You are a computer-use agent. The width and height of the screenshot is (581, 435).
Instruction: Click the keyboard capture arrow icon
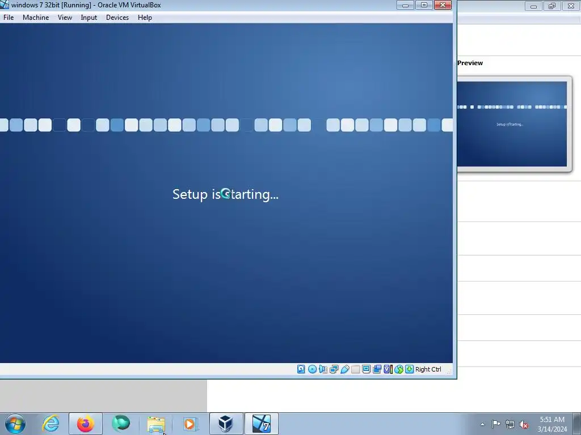click(410, 369)
